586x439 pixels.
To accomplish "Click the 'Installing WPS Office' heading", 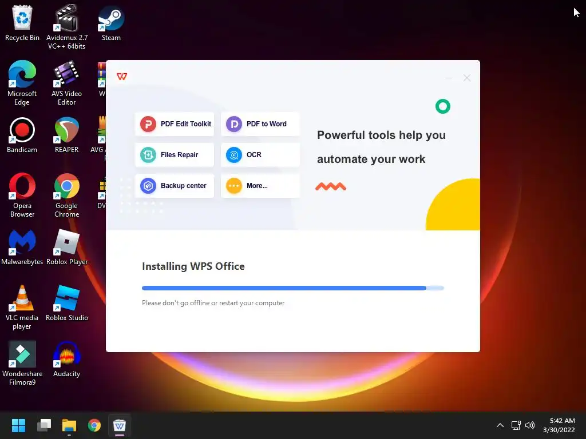I will [193, 266].
